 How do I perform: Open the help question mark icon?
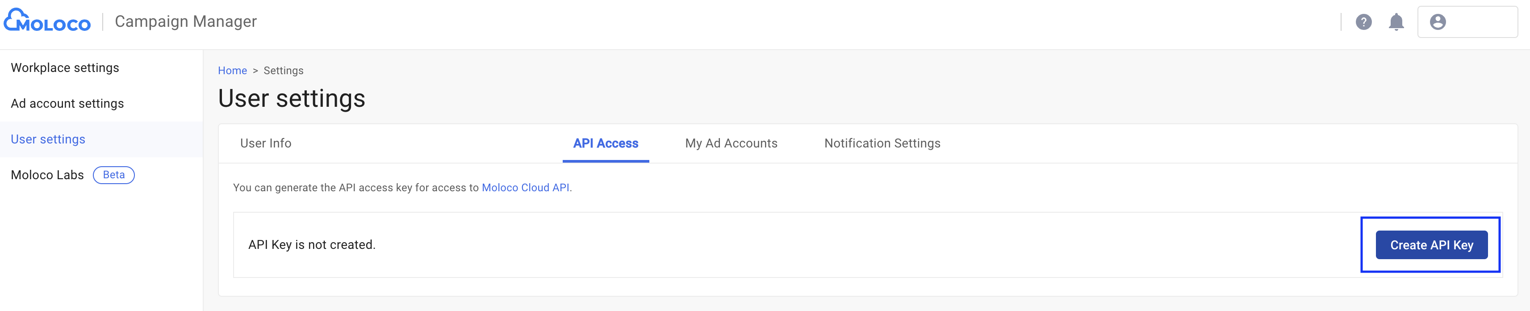click(1363, 22)
